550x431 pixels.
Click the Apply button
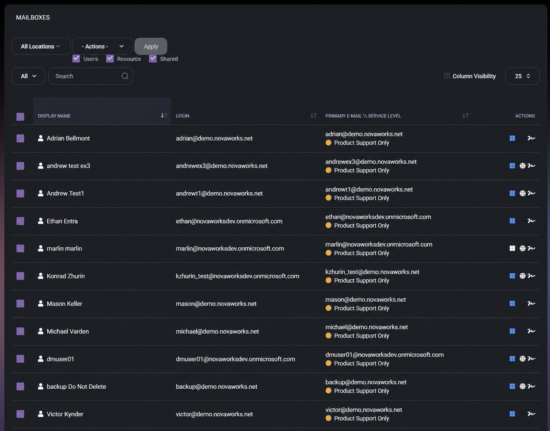151,46
